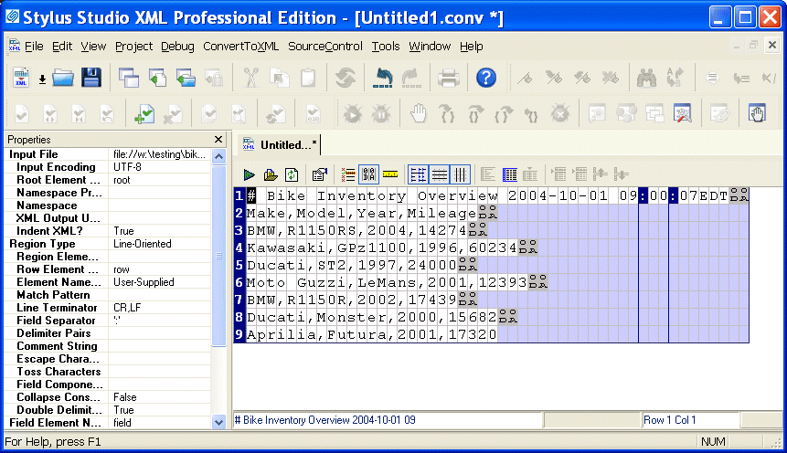This screenshot has height=453, width=787.
Task: Toggle the horizontal grid lines button
Action: 440,174
